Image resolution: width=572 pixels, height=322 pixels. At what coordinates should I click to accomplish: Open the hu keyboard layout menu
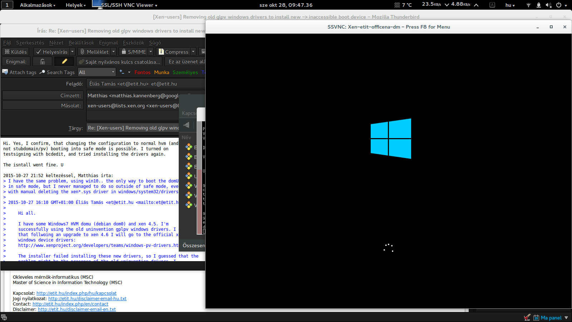[510, 5]
